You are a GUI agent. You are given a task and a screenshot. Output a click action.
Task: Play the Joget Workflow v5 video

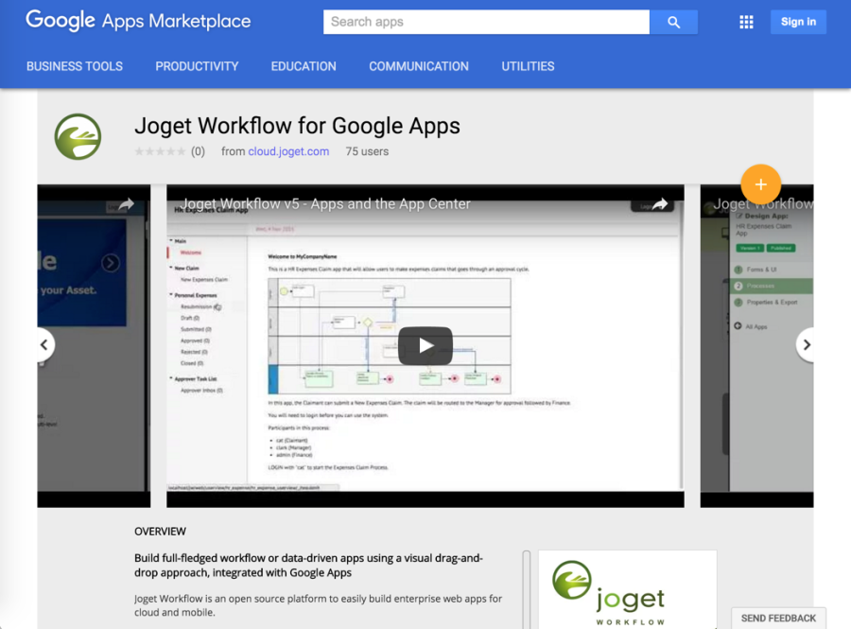coord(425,345)
